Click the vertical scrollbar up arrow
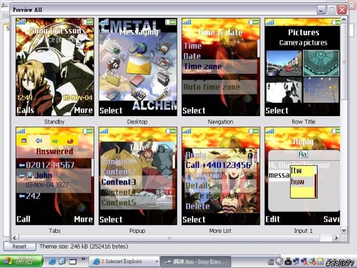This screenshot has width=357, height=268. click(344, 20)
